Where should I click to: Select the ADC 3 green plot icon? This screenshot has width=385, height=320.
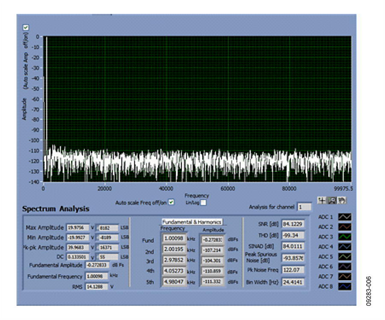pos(345,237)
